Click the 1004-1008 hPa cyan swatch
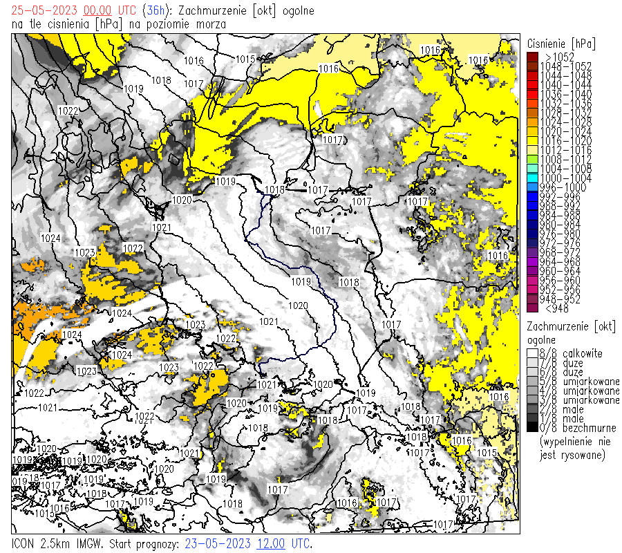The image size is (622, 553). pos(532,169)
